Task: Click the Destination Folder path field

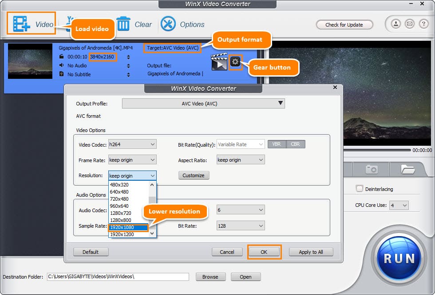Action: click(x=118, y=276)
